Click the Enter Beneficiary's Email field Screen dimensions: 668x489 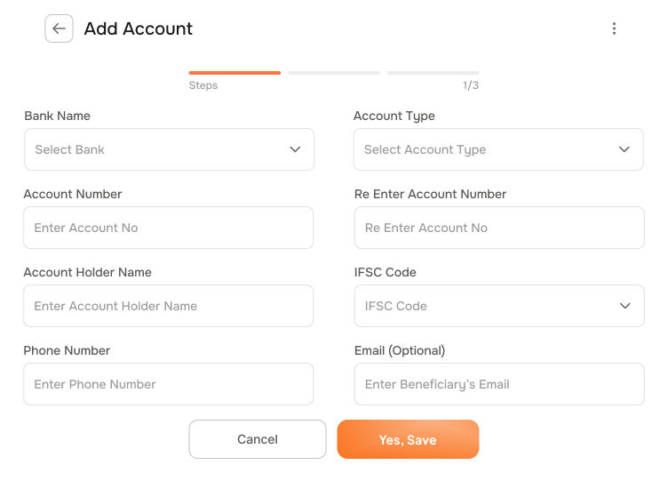498,384
